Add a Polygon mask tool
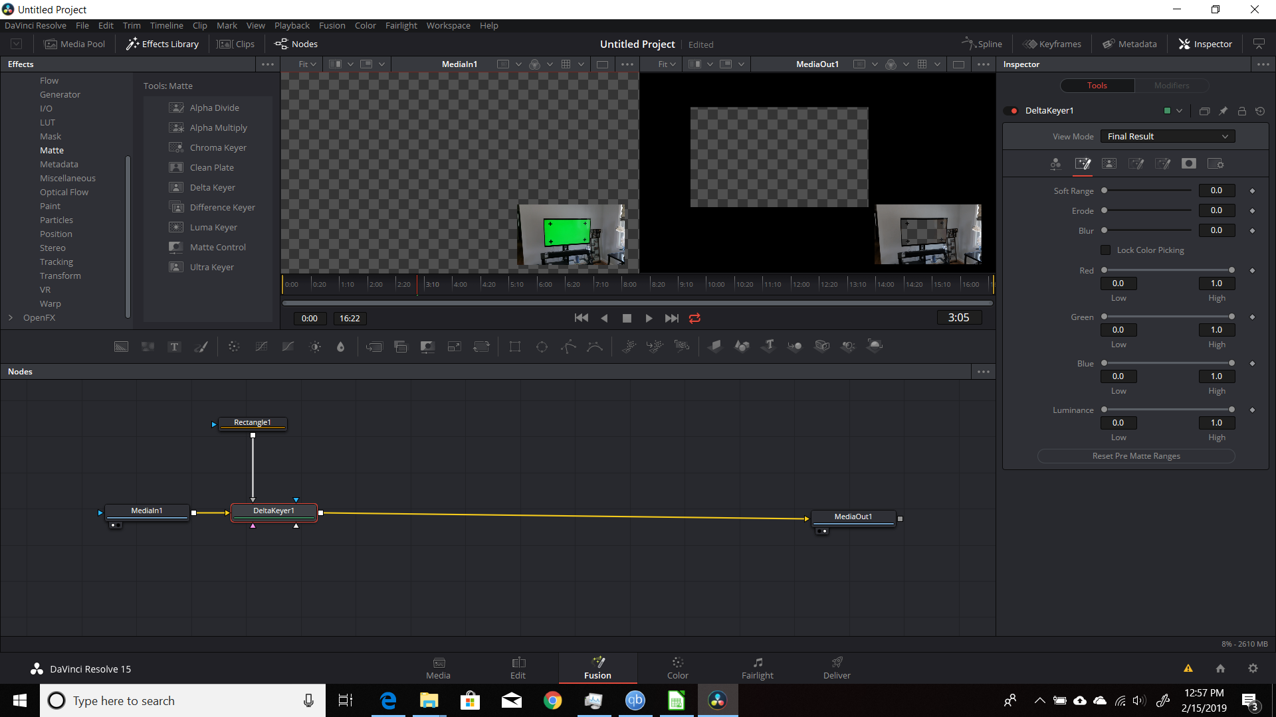The image size is (1276, 717). (568, 347)
